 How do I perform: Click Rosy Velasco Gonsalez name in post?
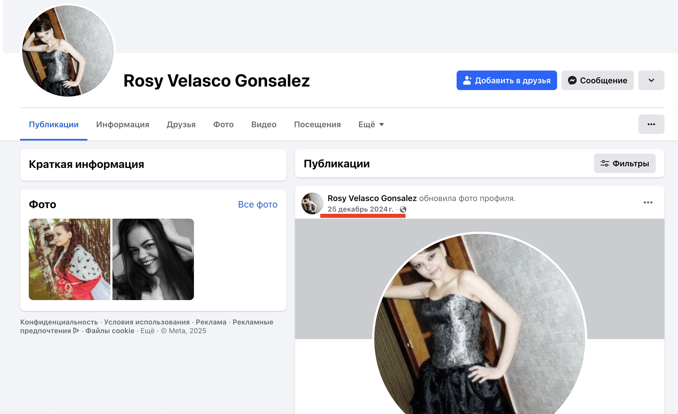pyautogui.click(x=372, y=198)
